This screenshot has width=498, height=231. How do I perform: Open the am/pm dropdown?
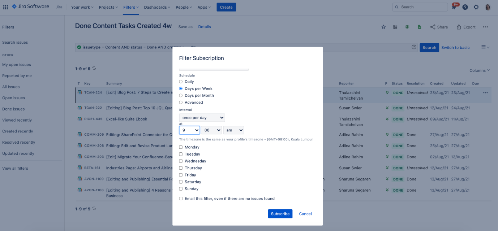coord(233,130)
